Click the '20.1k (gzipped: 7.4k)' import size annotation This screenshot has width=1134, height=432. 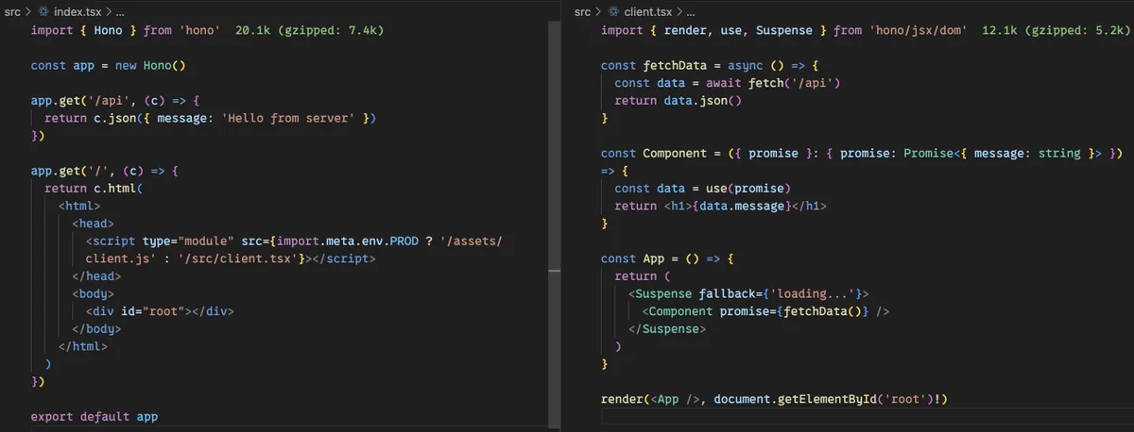310,30
